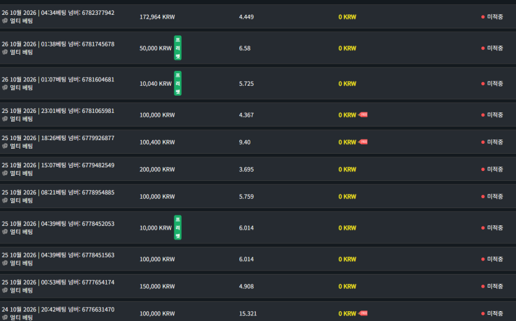
Task: Click green free-bet badge beside 50,000 KRW
Action: coord(178,48)
